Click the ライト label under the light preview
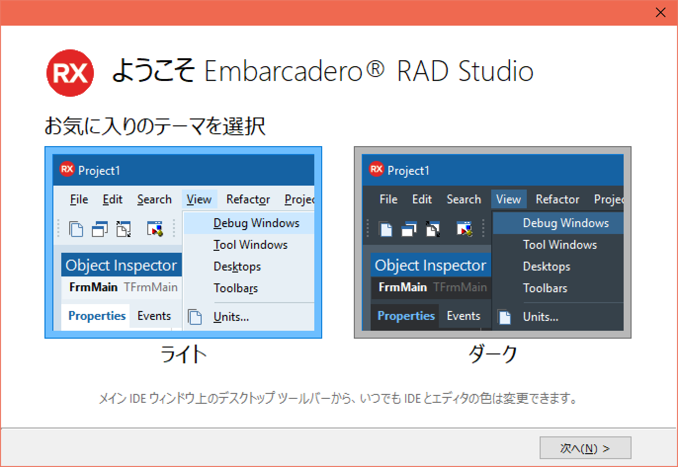Image resolution: width=678 pixels, height=467 pixels. tap(183, 354)
